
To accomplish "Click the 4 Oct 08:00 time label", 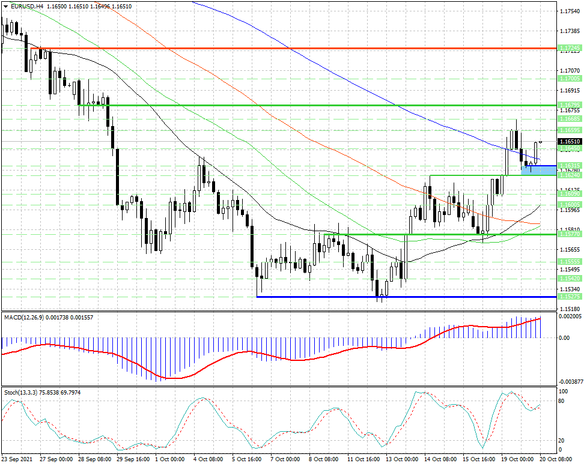I will point(208,459).
